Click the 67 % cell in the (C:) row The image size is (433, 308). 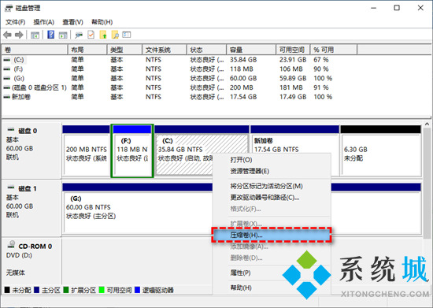pyautogui.click(x=321, y=60)
